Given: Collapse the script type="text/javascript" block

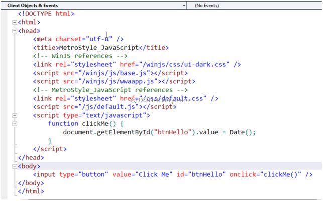Looking at the screenshot, I should point(15,115).
